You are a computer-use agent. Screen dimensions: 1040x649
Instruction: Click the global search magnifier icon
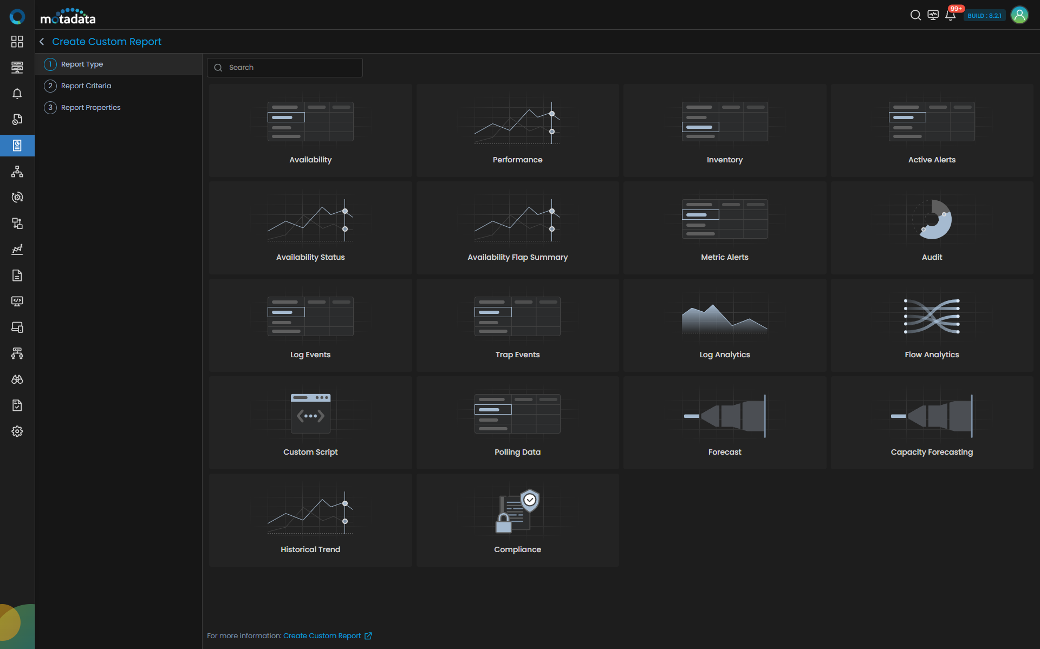(915, 15)
